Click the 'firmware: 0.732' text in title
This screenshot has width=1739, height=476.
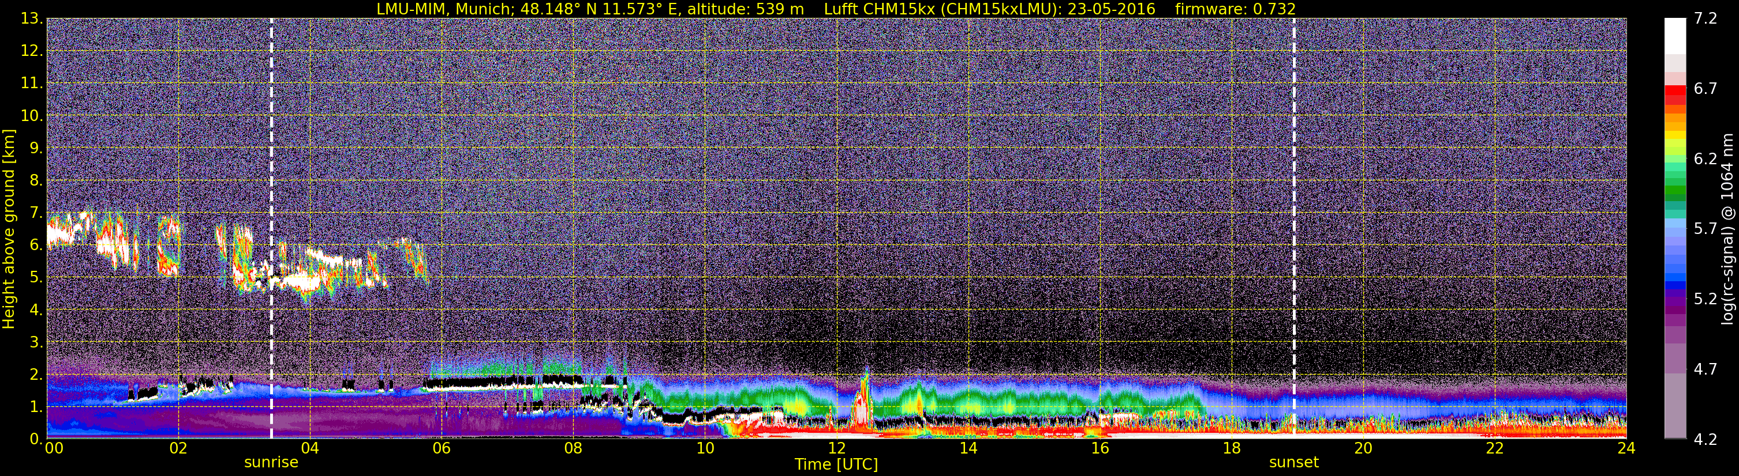pos(1235,9)
